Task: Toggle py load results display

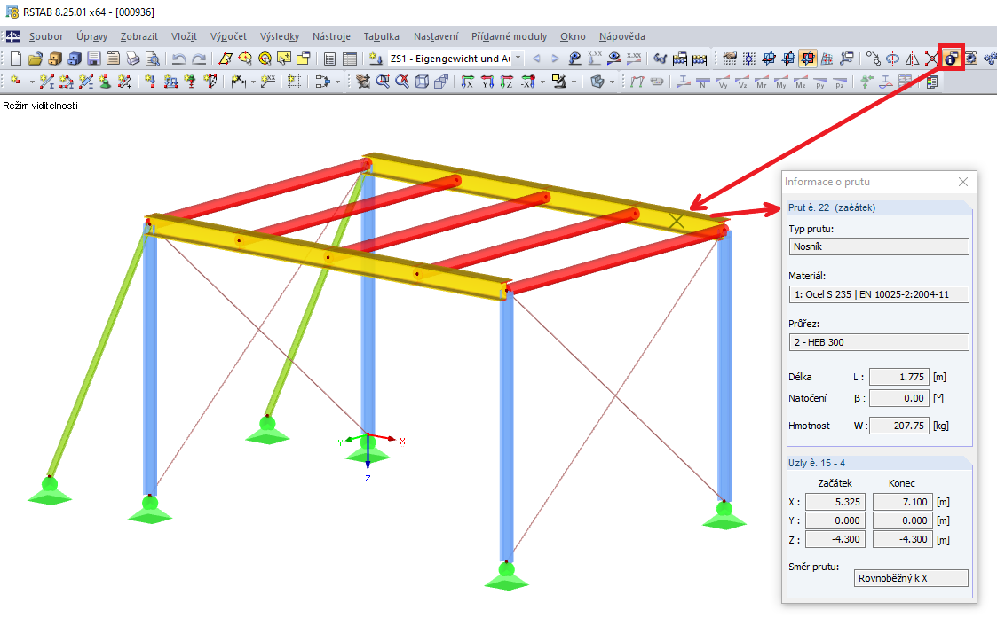Action: click(820, 82)
